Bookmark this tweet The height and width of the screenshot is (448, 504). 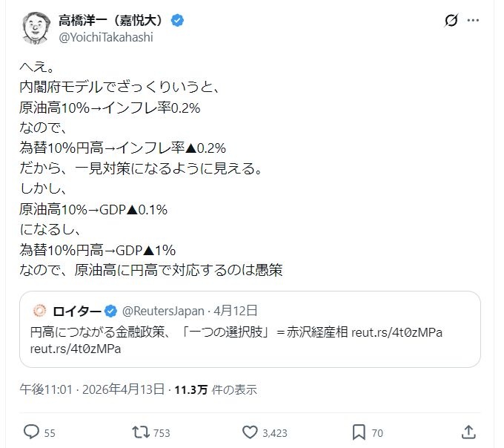click(358, 432)
